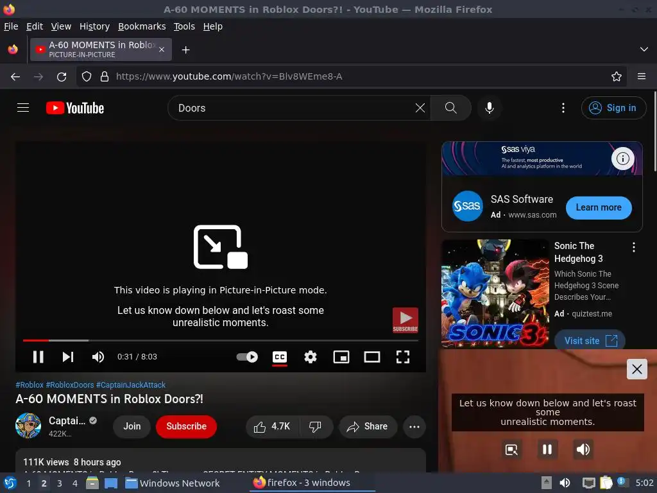Image resolution: width=657 pixels, height=493 pixels.
Task: Open the View menu
Action: [61, 26]
